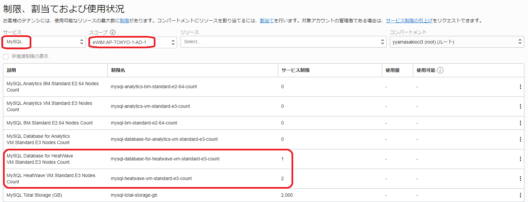Click the サービス制限 column header
This screenshot has height=202, width=528.
tap(295, 70)
